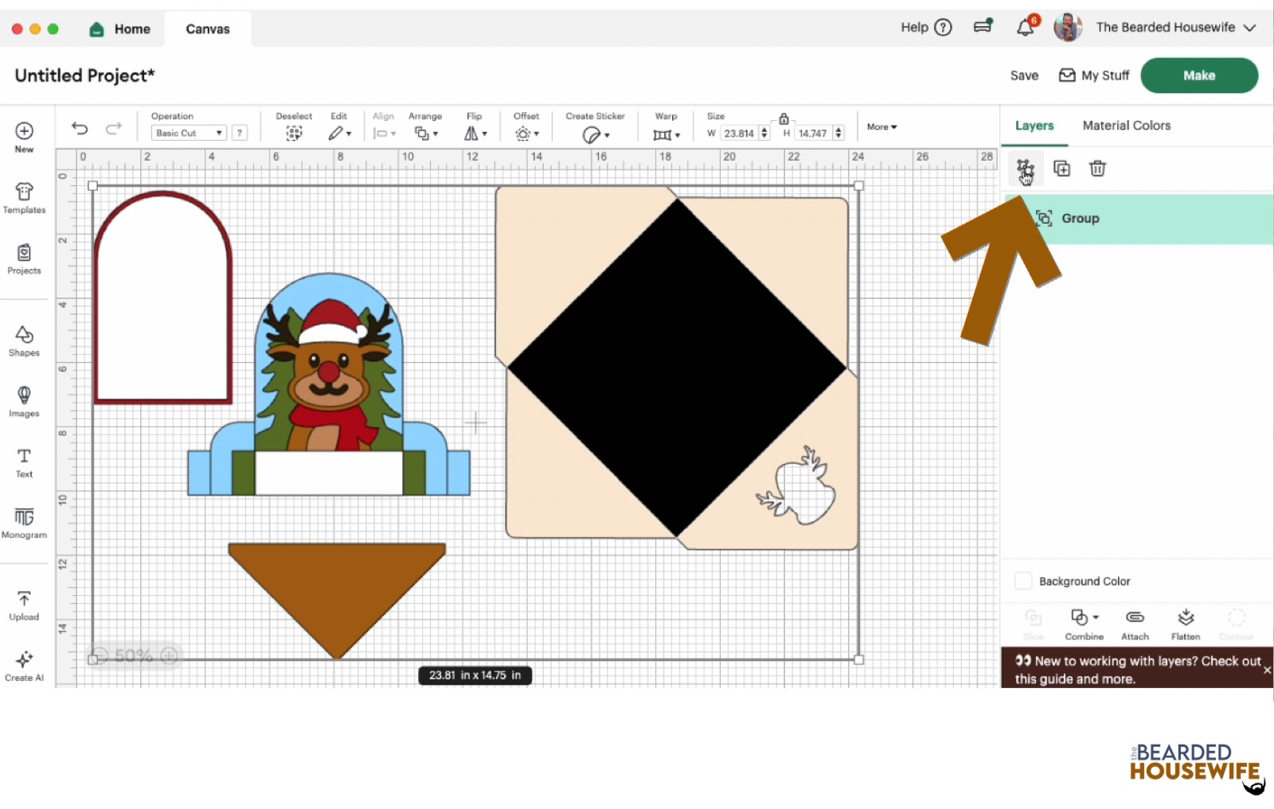Click the width size input field
The height and width of the screenshot is (809, 1274).
739,134
